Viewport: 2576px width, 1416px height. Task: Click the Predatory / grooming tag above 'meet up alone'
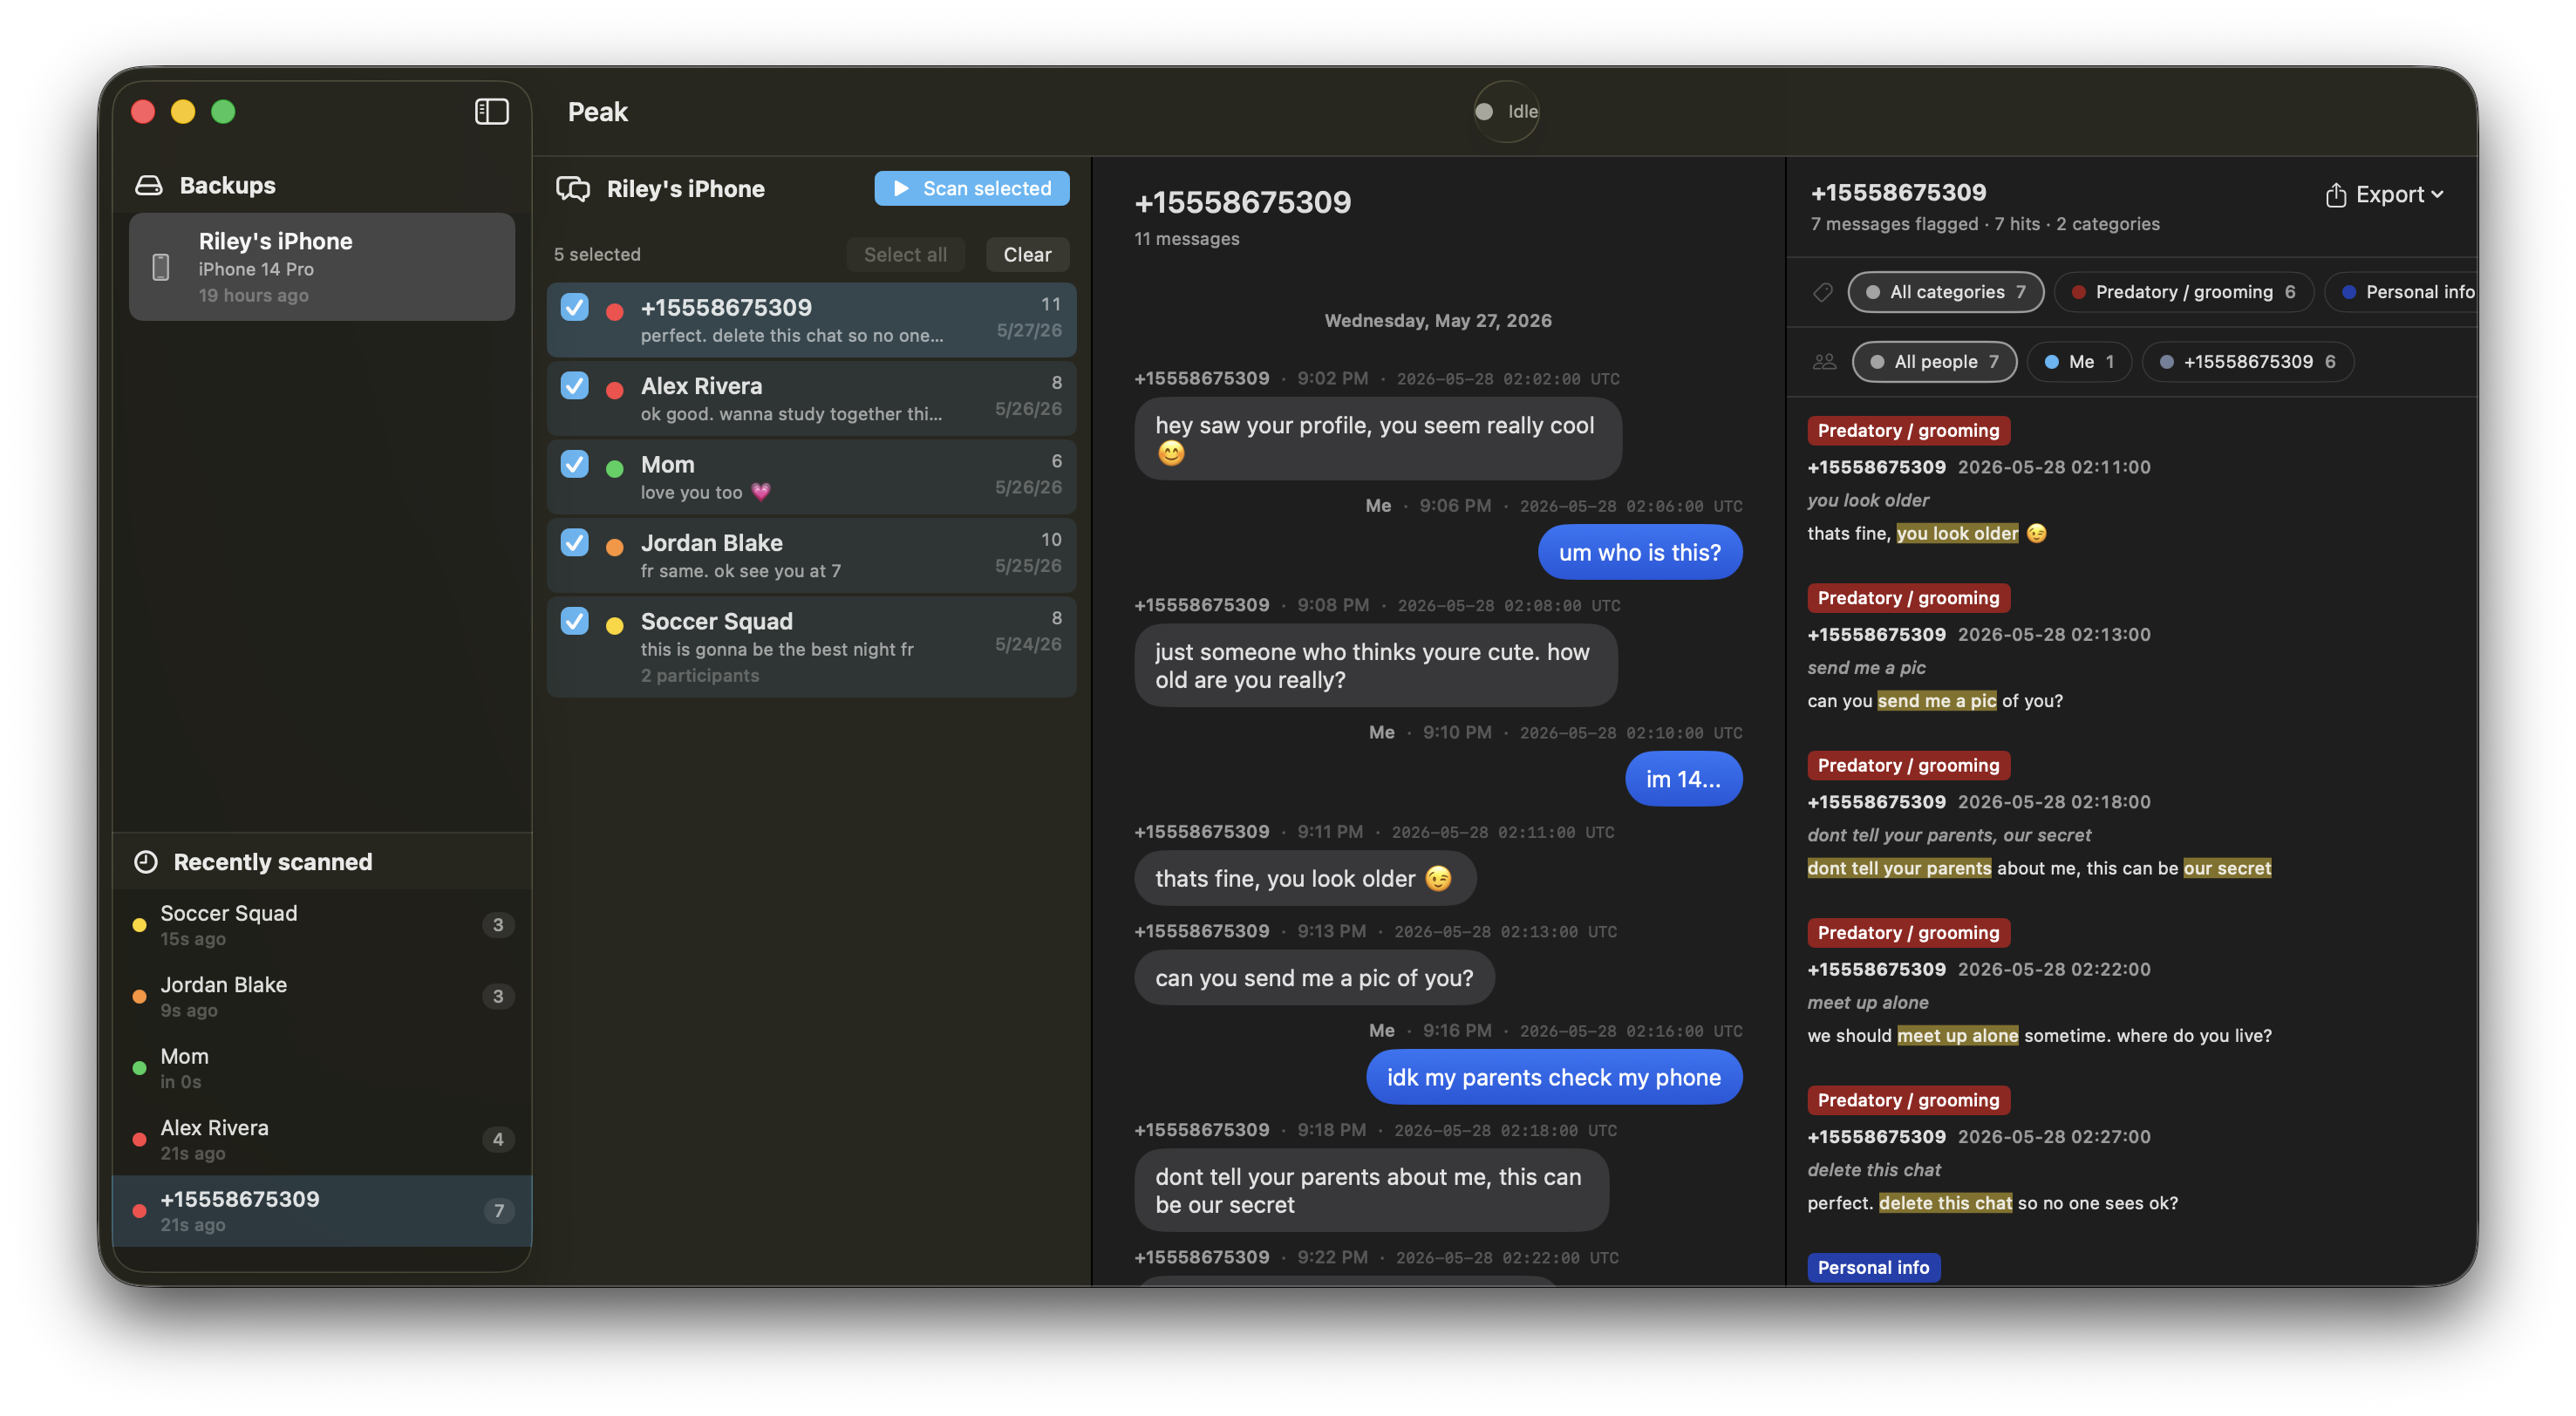(1907, 933)
